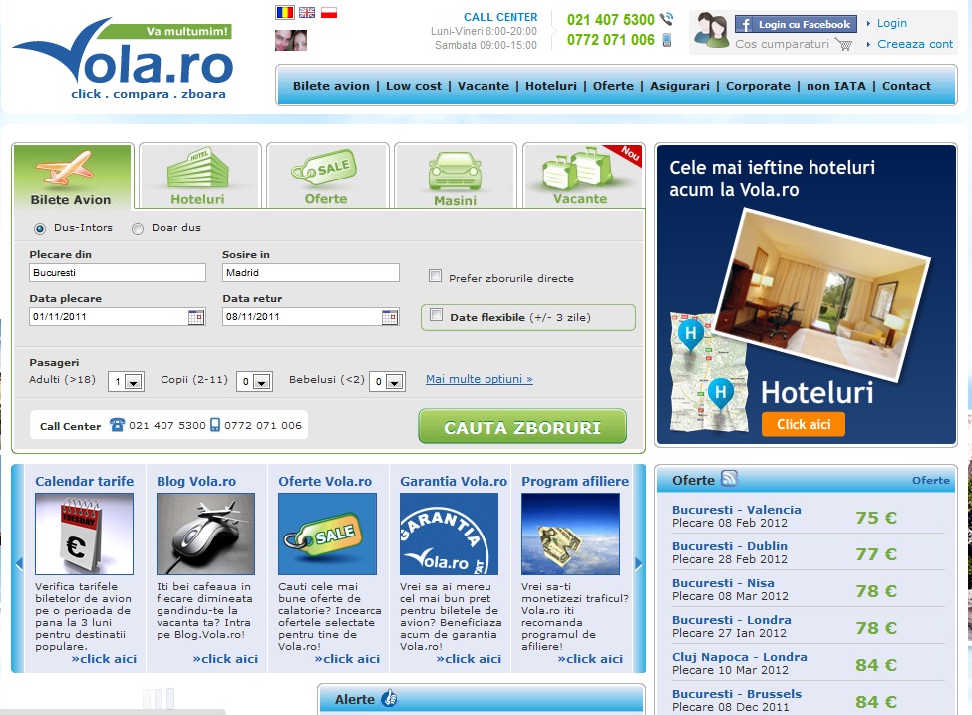Click the RSS feed icon next to Oferte
Image resolution: width=972 pixels, height=715 pixels.
[729, 479]
